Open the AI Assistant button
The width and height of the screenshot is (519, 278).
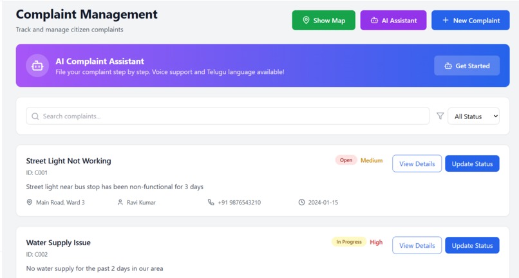pyautogui.click(x=393, y=20)
